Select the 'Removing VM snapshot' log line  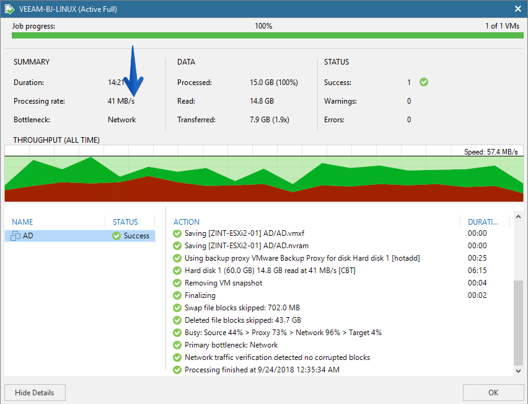pos(223,283)
